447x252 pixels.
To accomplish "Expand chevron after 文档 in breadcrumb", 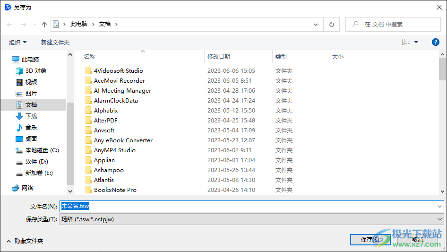I will click(116, 24).
